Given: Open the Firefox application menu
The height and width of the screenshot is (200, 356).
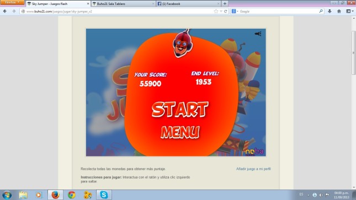Looking at the screenshot, I should 12,2.
